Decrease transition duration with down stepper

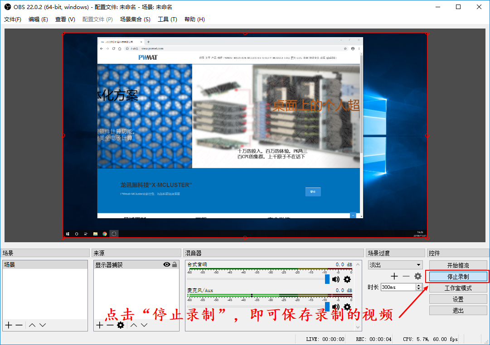tap(419, 289)
